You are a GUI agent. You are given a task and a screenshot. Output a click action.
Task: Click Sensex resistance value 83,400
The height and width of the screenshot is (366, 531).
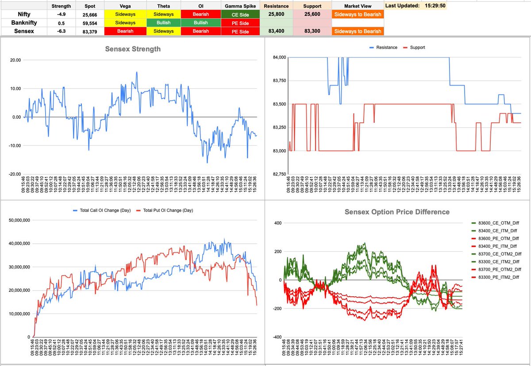click(276, 31)
